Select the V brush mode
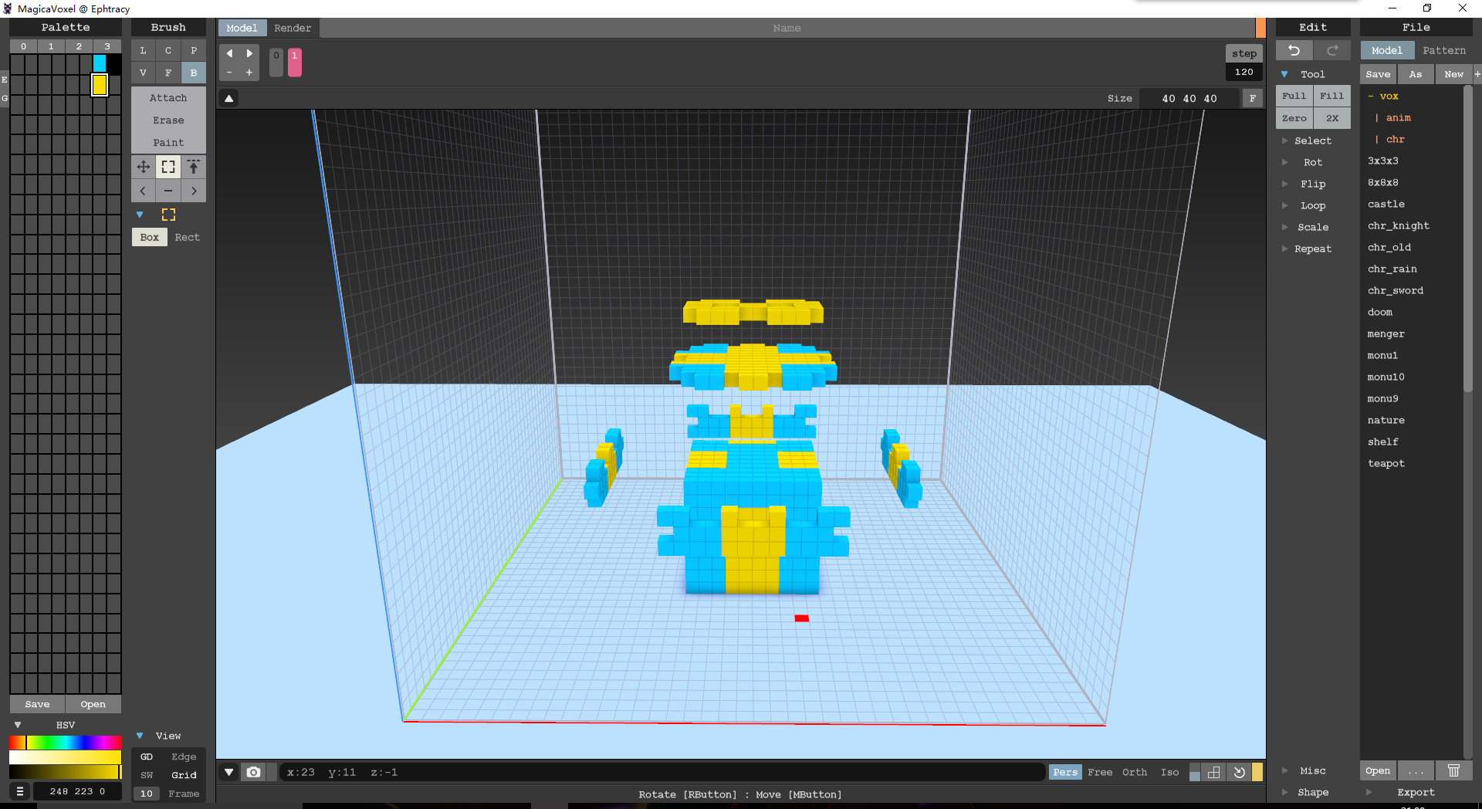Viewport: 1482px width, 809px height. tap(143, 73)
